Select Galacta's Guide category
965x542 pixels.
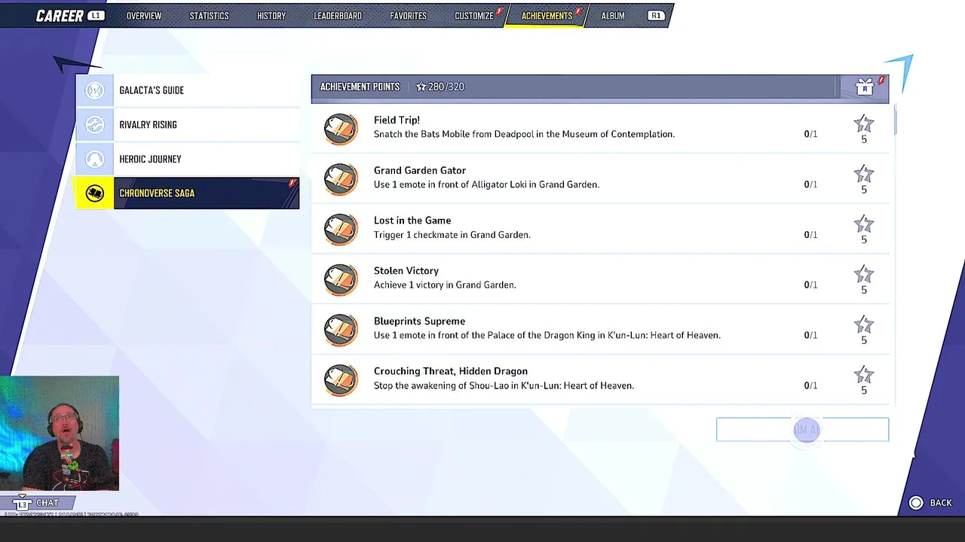click(x=187, y=90)
